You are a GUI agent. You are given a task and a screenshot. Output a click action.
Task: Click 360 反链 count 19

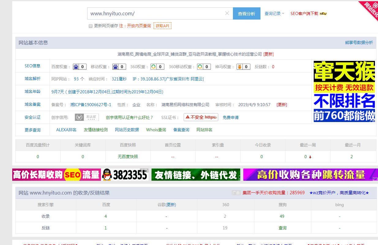[225, 228]
